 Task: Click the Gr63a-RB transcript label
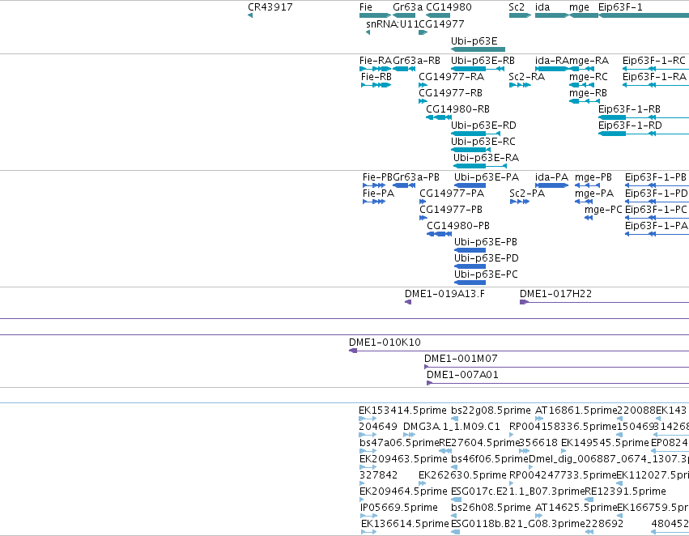416,61
